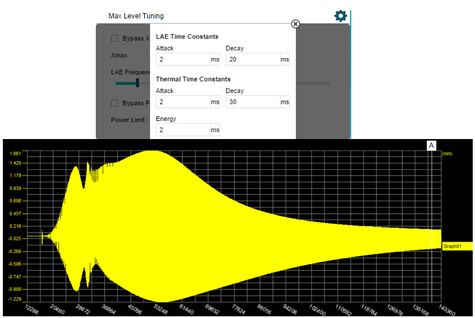Image resolution: width=475 pixels, height=318 pixels.
Task: Select the Graph01 trace label
Action: point(457,246)
